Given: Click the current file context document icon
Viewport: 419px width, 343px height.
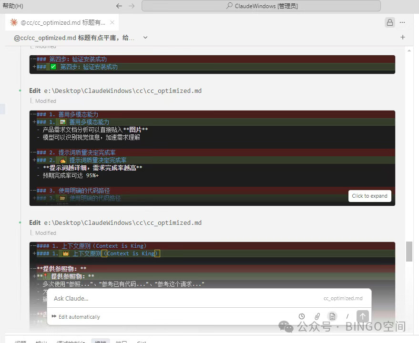Looking at the screenshot, I should 332,316.
